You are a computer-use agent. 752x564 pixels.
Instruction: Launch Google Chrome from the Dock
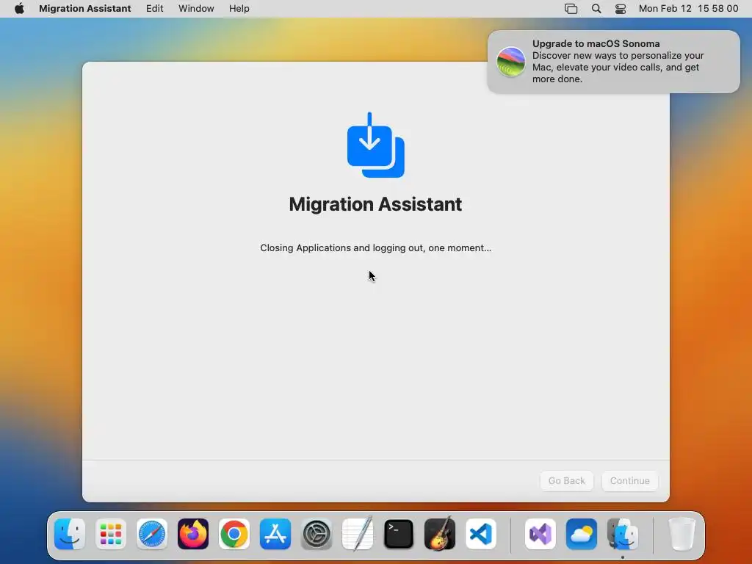[234, 534]
